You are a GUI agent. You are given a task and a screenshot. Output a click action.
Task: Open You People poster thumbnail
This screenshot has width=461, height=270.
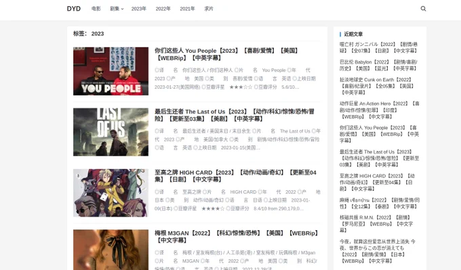(x=111, y=71)
